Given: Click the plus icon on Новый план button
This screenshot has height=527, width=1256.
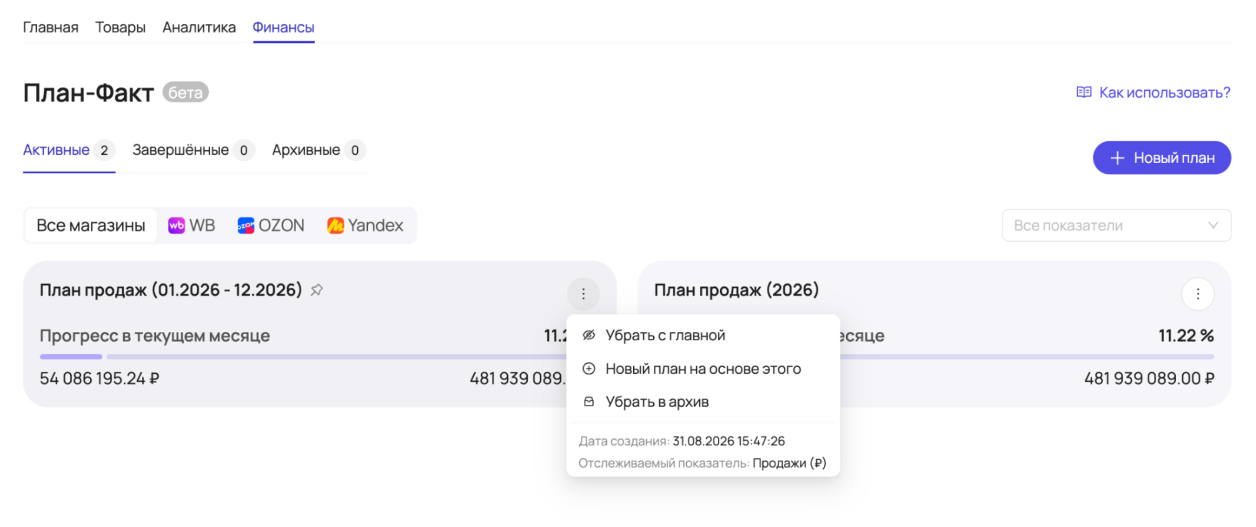Looking at the screenshot, I should pyautogui.click(x=1118, y=158).
